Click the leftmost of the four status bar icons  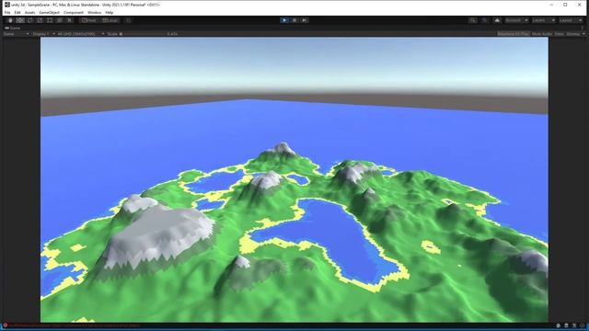pos(559,325)
